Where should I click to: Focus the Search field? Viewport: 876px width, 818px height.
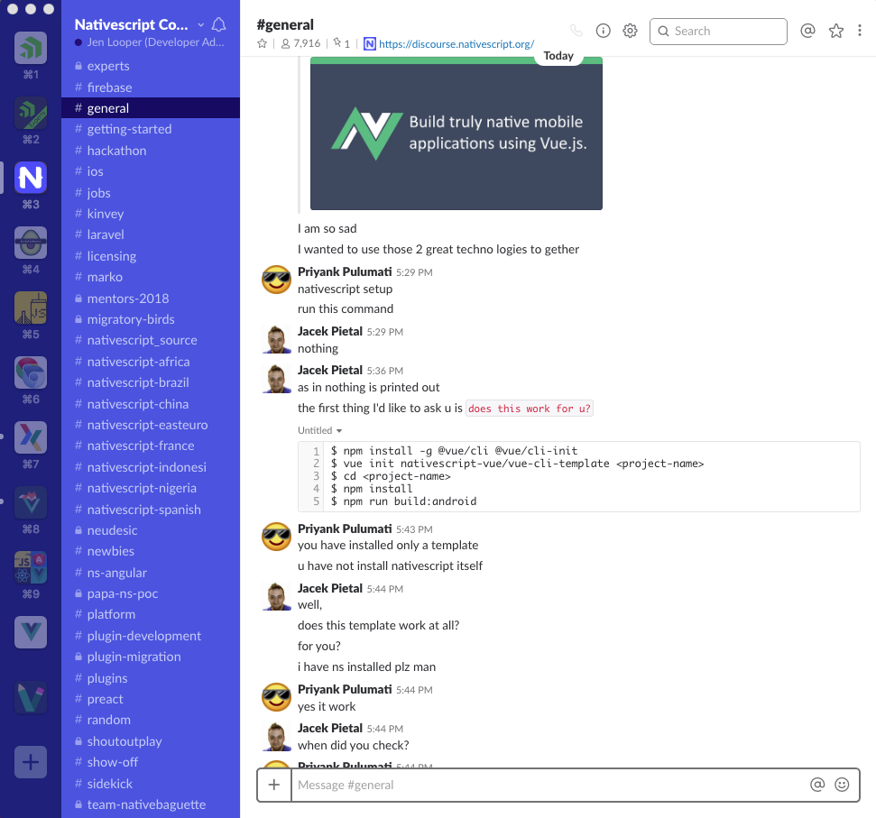(x=718, y=32)
